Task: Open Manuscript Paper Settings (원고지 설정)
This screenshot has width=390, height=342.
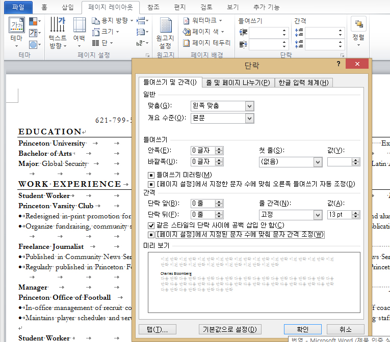Action: tap(165, 33)
